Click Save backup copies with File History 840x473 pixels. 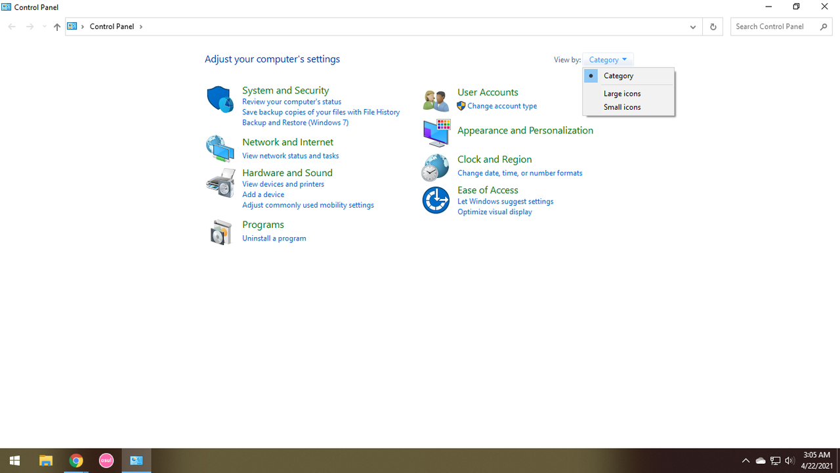pos(321,112)
